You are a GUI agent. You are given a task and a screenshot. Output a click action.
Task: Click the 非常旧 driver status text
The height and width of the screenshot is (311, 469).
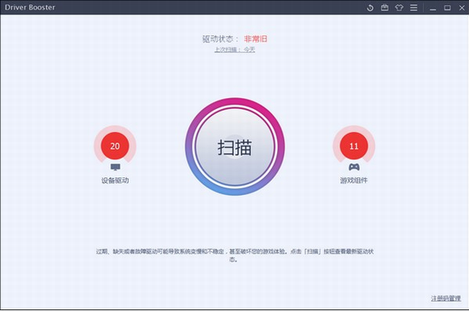[x=256, y=39]
